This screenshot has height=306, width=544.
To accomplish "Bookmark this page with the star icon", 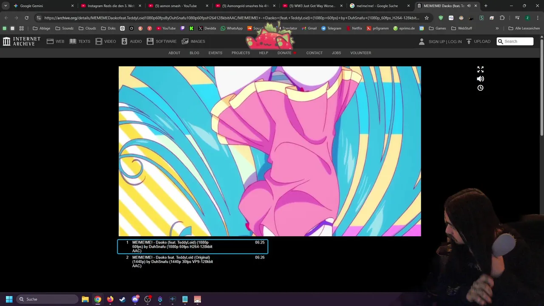I will 427,18.
